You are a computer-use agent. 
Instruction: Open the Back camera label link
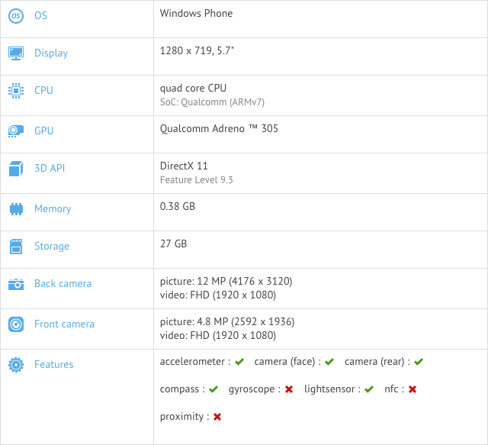(x=63, y=284)
